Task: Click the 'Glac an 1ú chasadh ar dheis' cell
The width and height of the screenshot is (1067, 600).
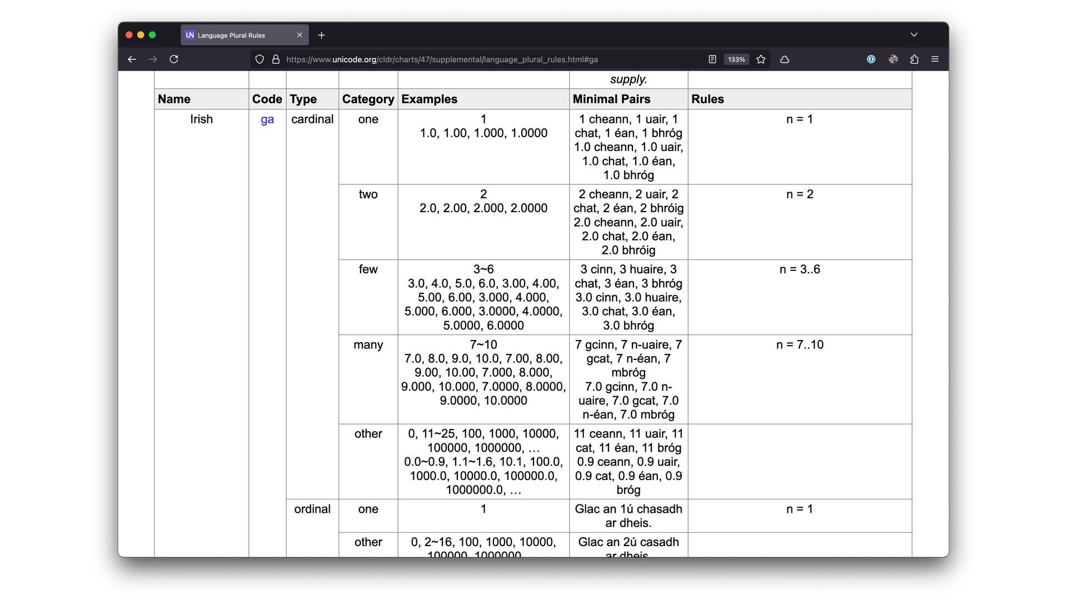Action: click(x=629, y=516)
